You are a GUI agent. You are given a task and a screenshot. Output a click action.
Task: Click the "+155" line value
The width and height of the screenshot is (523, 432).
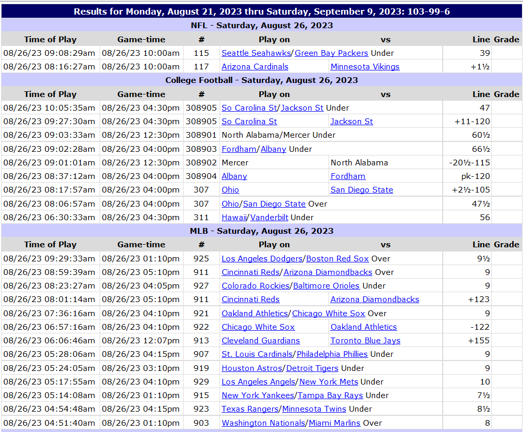pyautogui.click(x=479, y=341)
